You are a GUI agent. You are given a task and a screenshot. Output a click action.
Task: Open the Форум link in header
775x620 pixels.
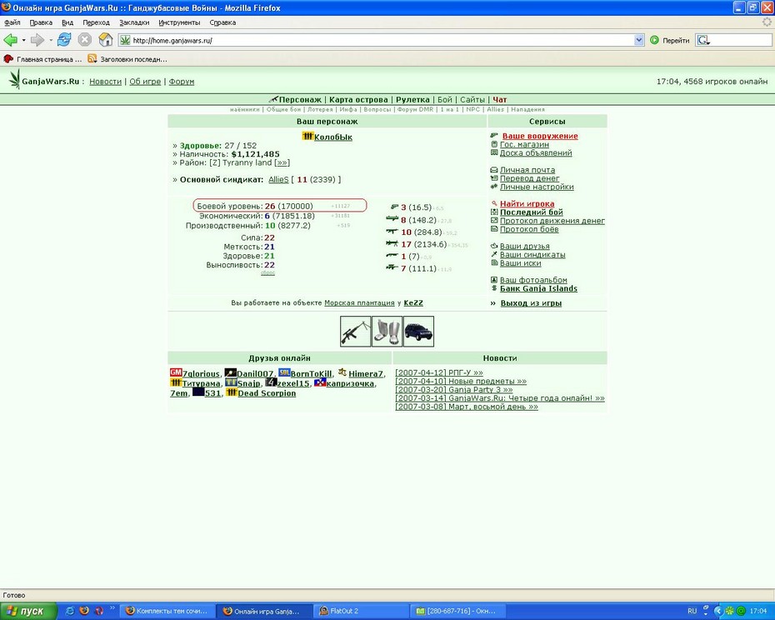pos(182,82)
